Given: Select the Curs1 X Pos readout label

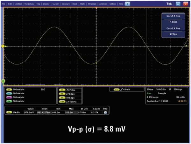Looking at the screenshot, I should coord(173,16).
